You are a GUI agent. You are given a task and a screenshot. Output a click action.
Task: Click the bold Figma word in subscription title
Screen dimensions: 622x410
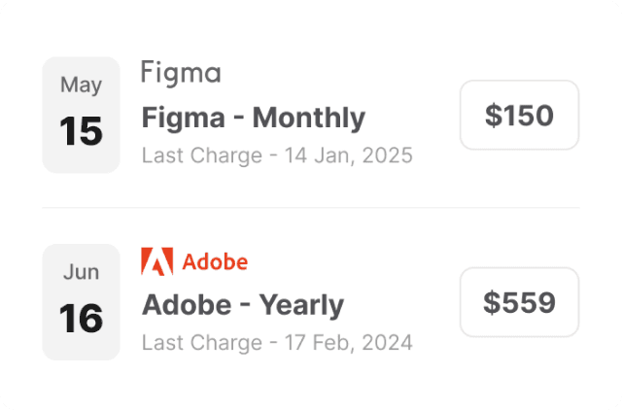184,118
